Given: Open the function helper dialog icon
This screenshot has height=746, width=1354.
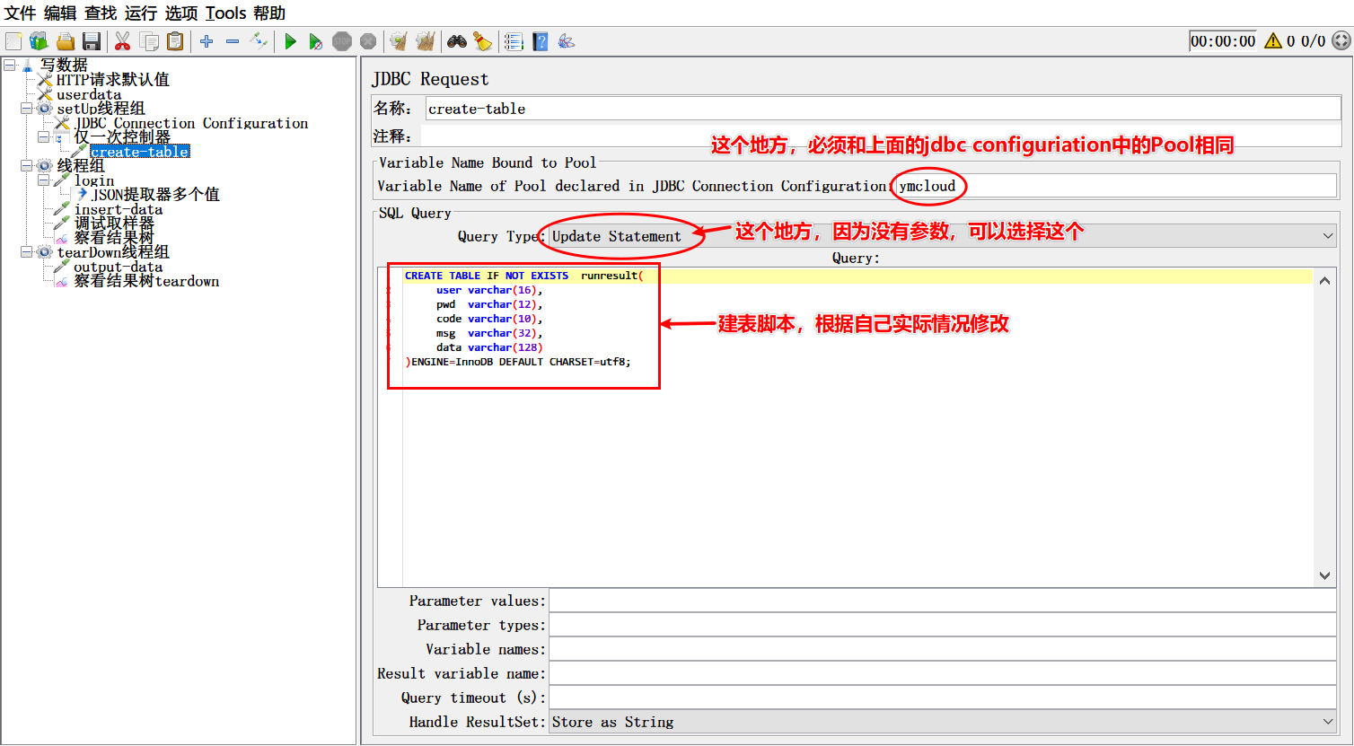Looking at the screenshot, I should click(x=514, y=41).
